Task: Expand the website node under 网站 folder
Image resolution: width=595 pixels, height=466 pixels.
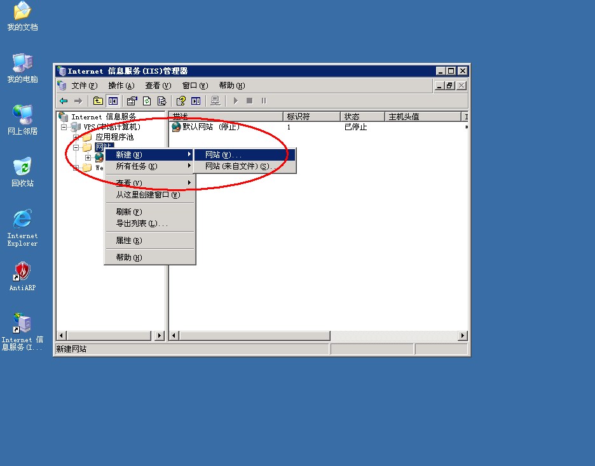Action: point(88,157)
